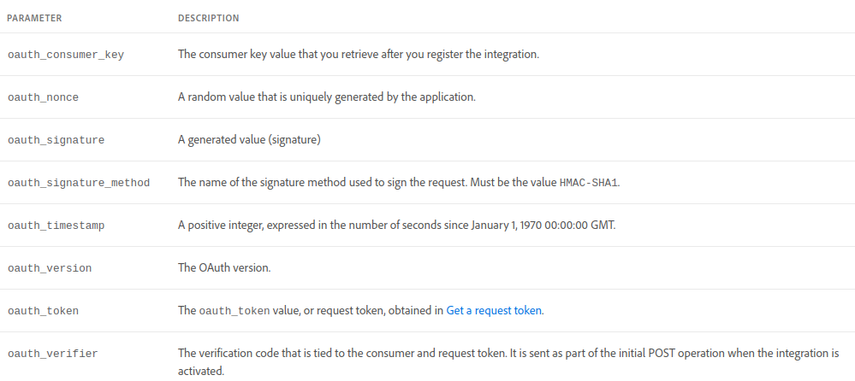Click the oauth_token parameter name in first column
This screenshot has width=855, height=381.
tap(43, 311)
